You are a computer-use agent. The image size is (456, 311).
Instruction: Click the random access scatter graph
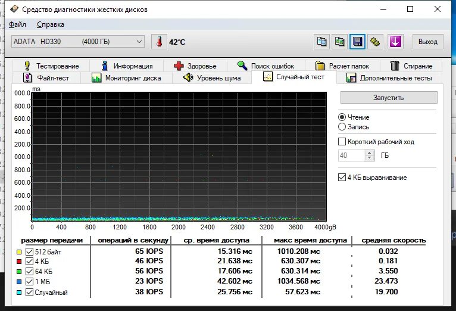tap(179, 157)
